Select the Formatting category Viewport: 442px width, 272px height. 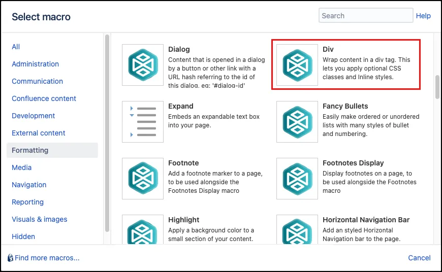[x=52, y=150]
